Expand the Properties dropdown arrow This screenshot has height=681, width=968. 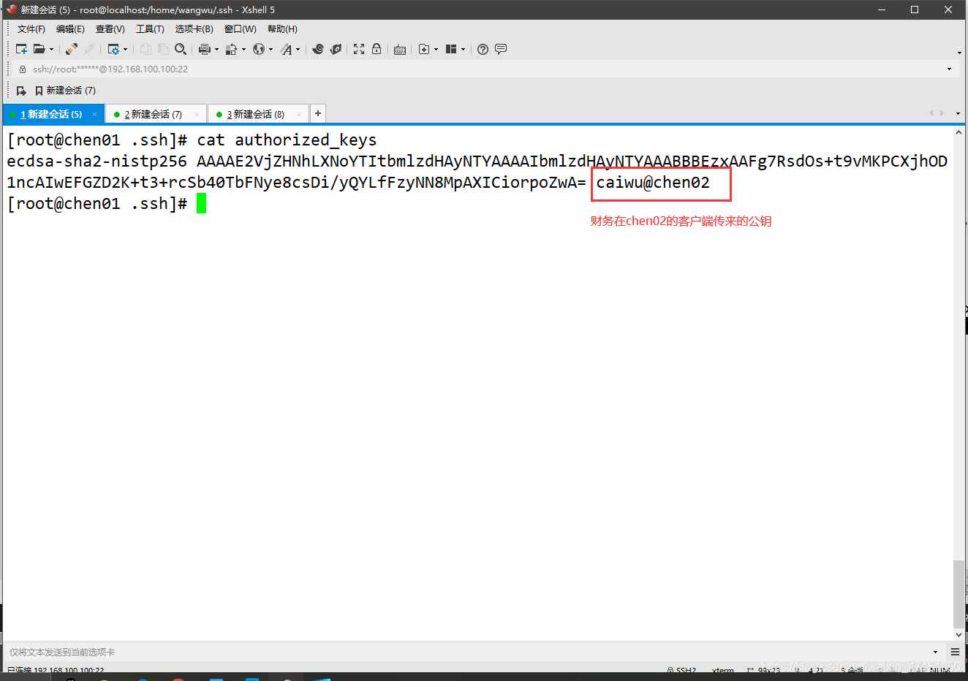125,50
